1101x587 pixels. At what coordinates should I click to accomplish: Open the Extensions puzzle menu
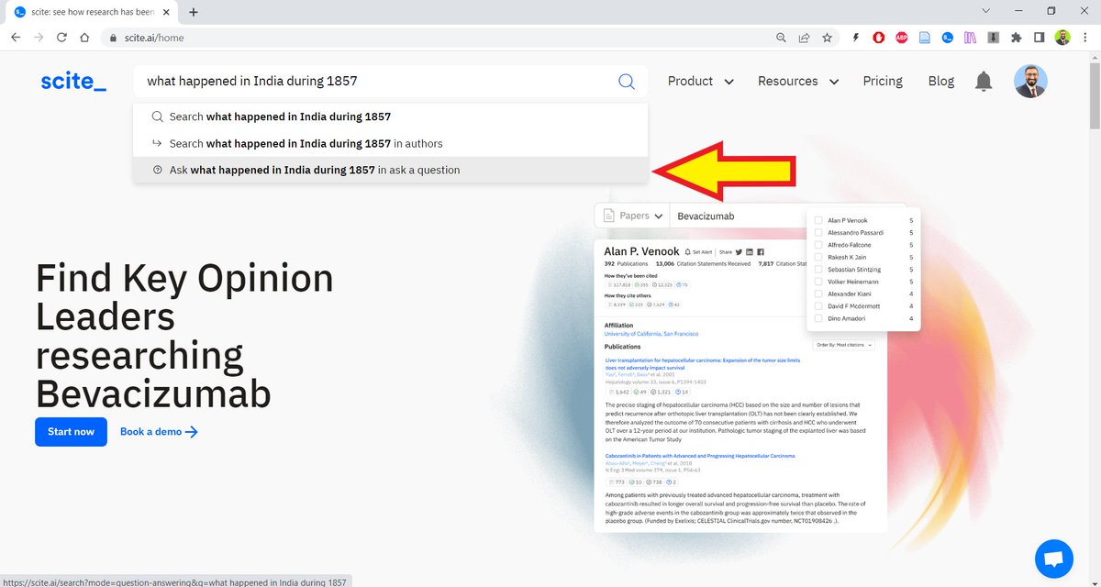1017,38
